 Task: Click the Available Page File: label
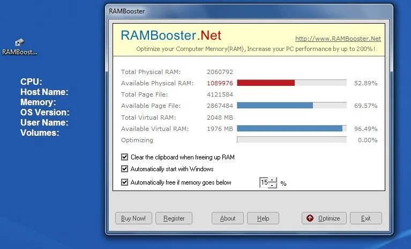[151, 106]
